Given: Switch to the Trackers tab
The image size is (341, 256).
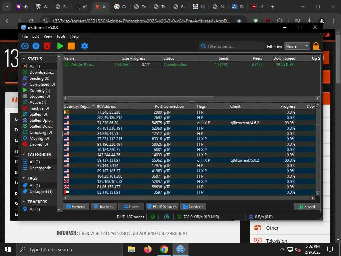Looking at the screenshot, I should click(104, 206).
